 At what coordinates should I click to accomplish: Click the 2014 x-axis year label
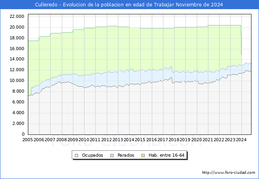[x=129, y=140]
